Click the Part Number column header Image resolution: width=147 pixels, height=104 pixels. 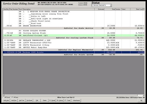[14, 9]
